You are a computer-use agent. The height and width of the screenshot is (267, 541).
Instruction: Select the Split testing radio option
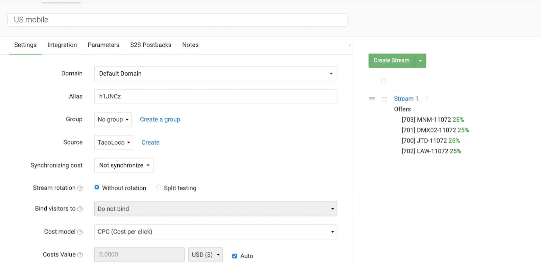pos(159,187)
